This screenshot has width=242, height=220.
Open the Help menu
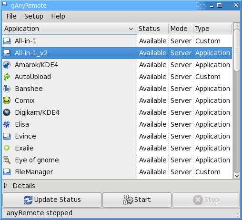pyautogui.click(x=58, y=16)
